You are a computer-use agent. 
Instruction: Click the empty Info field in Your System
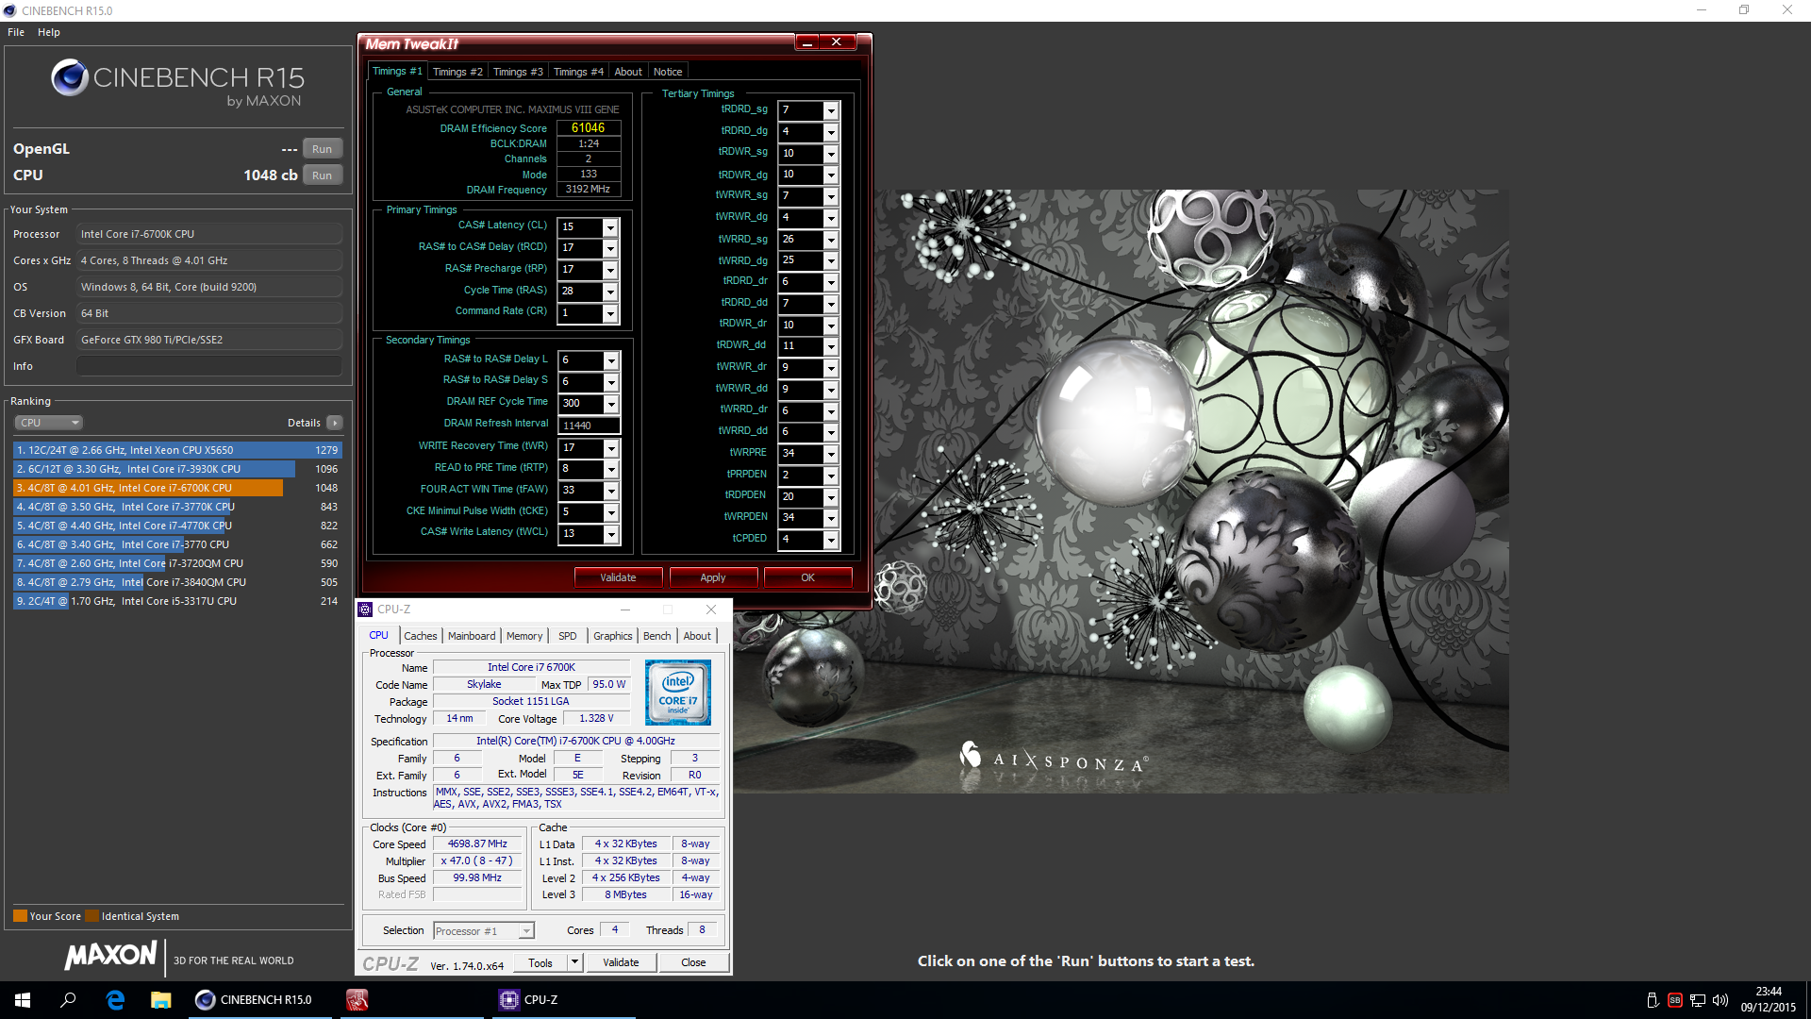[209, 366]
